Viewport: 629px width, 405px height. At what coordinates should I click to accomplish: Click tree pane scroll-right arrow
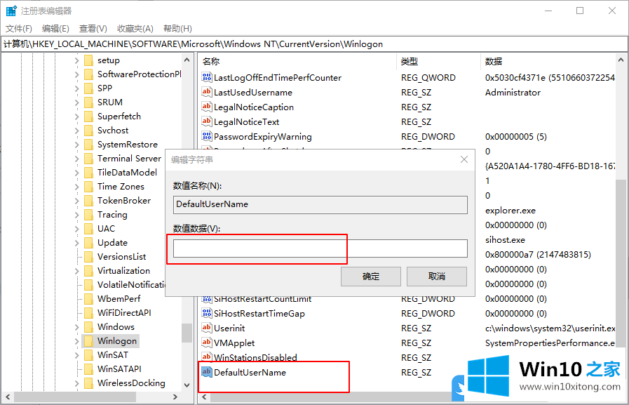(175, 397)
